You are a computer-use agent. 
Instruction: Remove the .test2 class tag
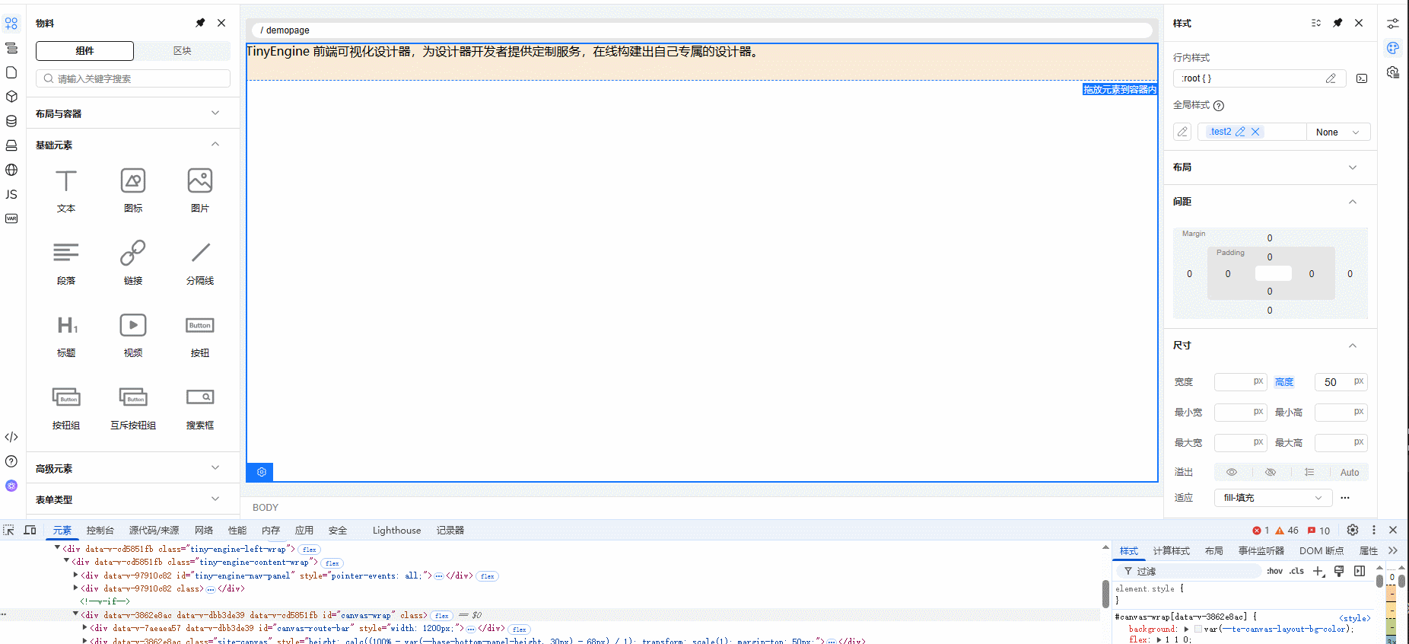[1255, 132]
